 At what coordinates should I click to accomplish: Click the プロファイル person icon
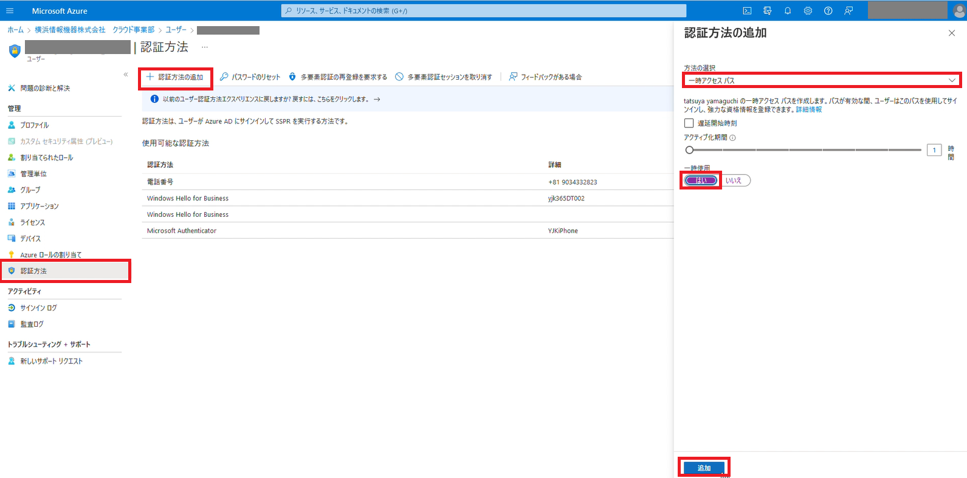coord(12,125)
